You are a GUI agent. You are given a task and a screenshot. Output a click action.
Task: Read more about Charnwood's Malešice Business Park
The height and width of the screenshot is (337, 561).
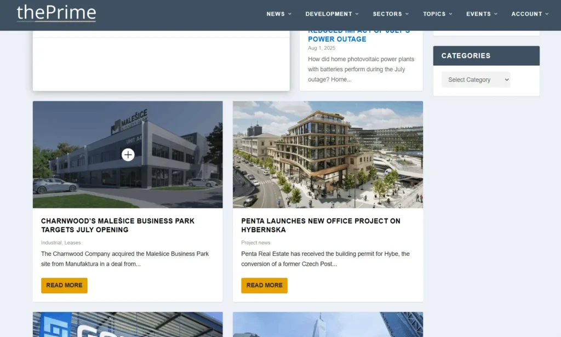(64, 285)
